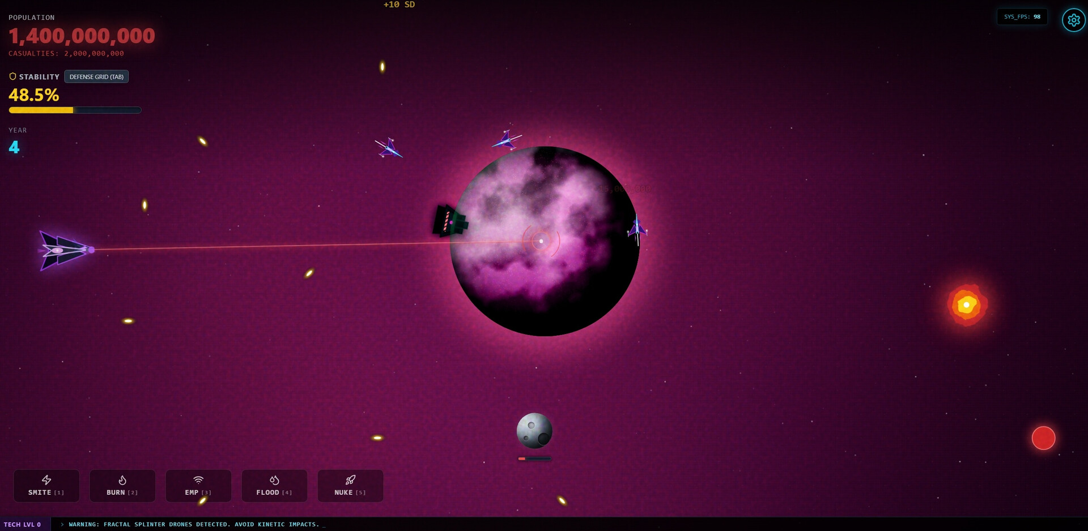Click the CASUALTIES counter text
The height and width of the screenshot is (531, 1088).
(65, 53)
